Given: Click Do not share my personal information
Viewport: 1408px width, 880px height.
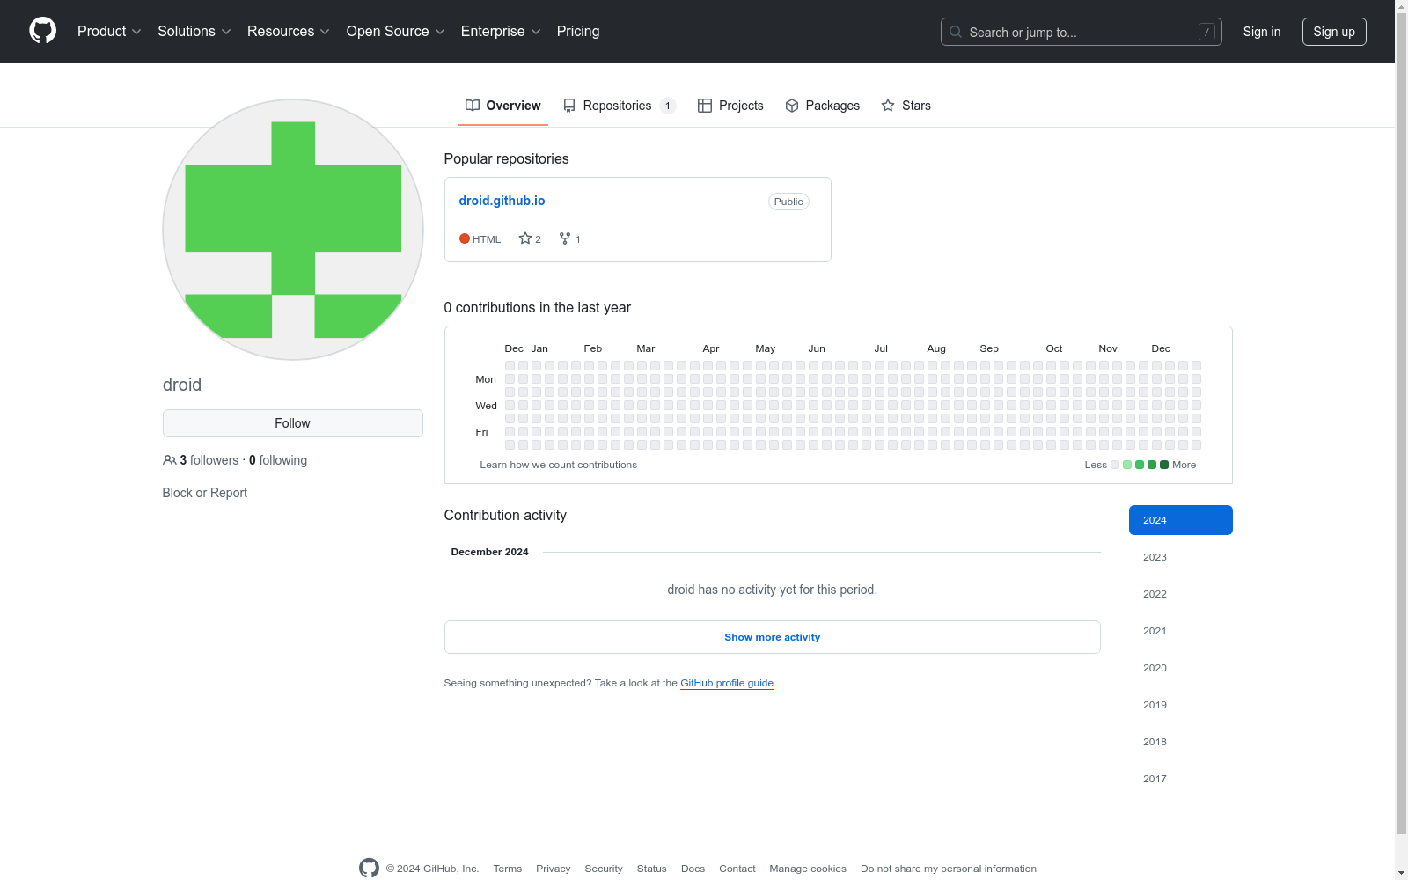Looking at the screenshot, I should click(x=949, y=869).
